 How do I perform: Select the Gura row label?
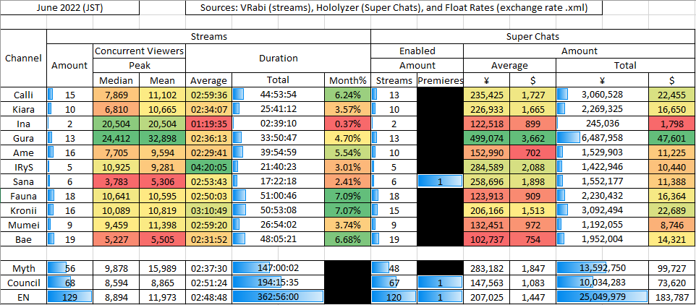[x=23, y=136]
